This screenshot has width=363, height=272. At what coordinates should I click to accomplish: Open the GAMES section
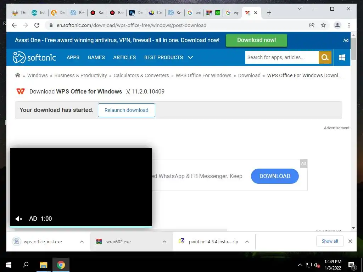pos(96,57)
